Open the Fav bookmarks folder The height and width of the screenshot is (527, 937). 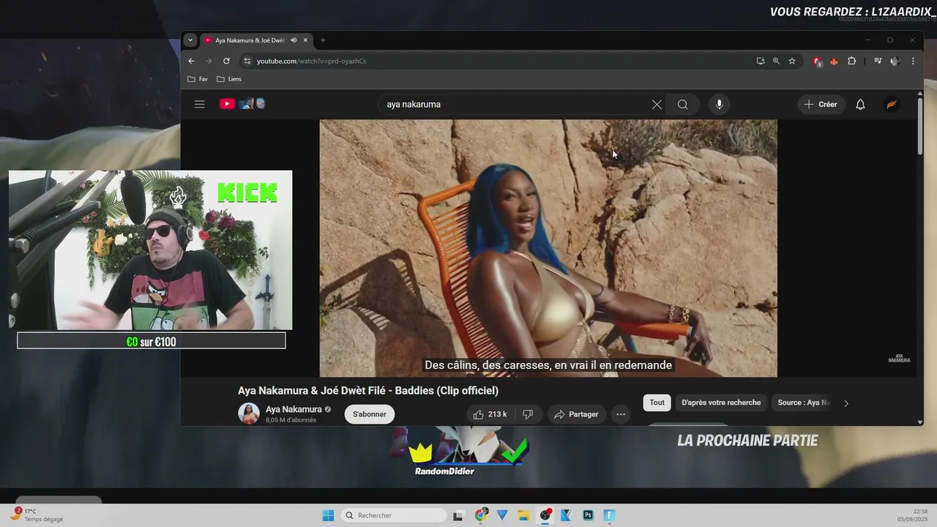click(198, 79)
